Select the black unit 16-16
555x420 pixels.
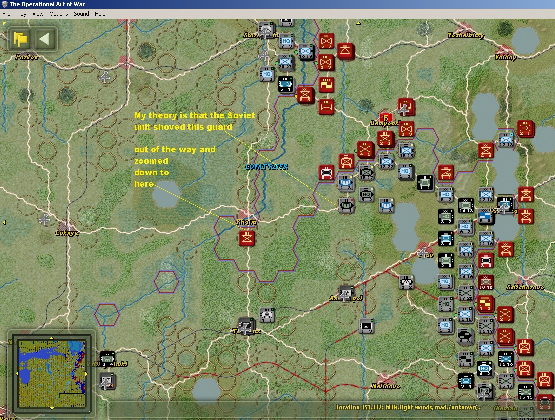(506, 359)
